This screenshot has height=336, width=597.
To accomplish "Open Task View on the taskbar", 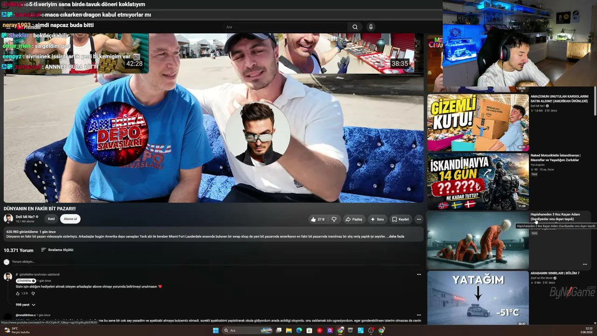I will (278, 330).
